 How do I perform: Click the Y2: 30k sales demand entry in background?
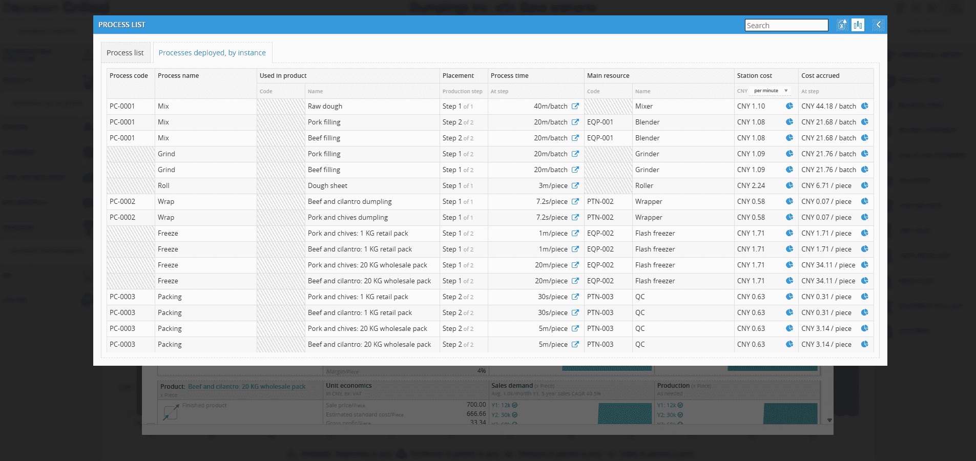click(505, 415)
